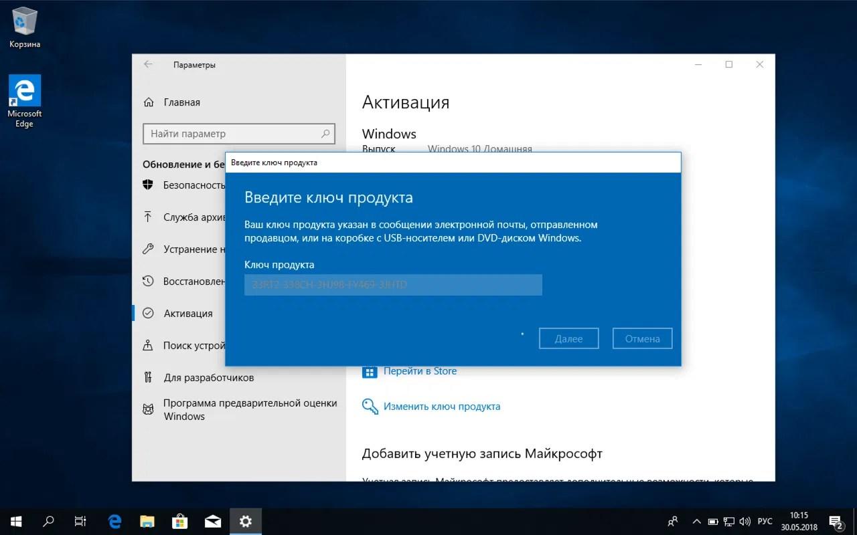Image resolution: width=857 pixels, height=535 pixels.
Task: Open Task View on the taskbar
Action: pos(80,521)
